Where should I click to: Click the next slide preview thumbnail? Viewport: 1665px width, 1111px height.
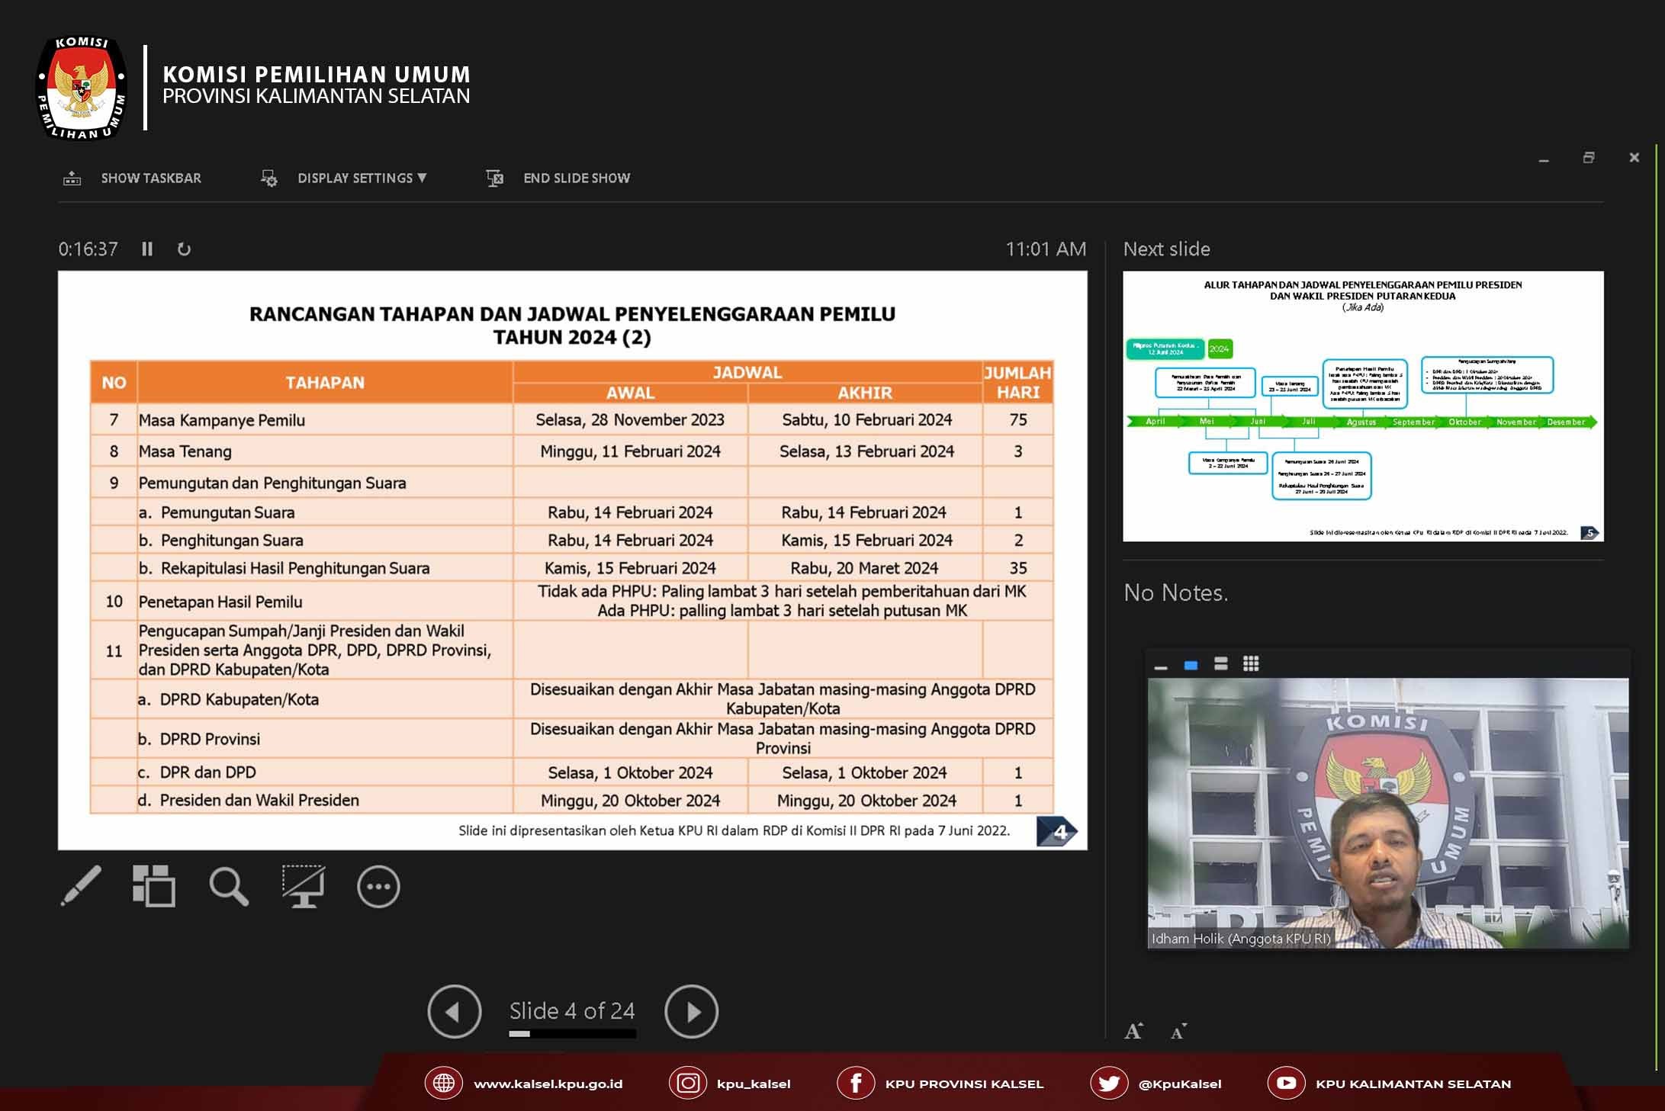1363,406
